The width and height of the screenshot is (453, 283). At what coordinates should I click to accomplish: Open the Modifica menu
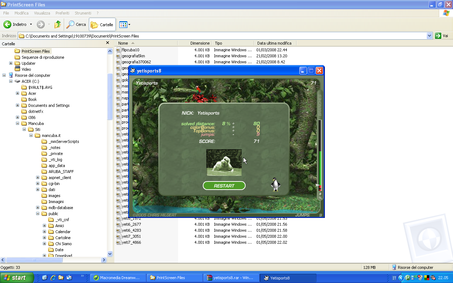click(x=22, y=13)
